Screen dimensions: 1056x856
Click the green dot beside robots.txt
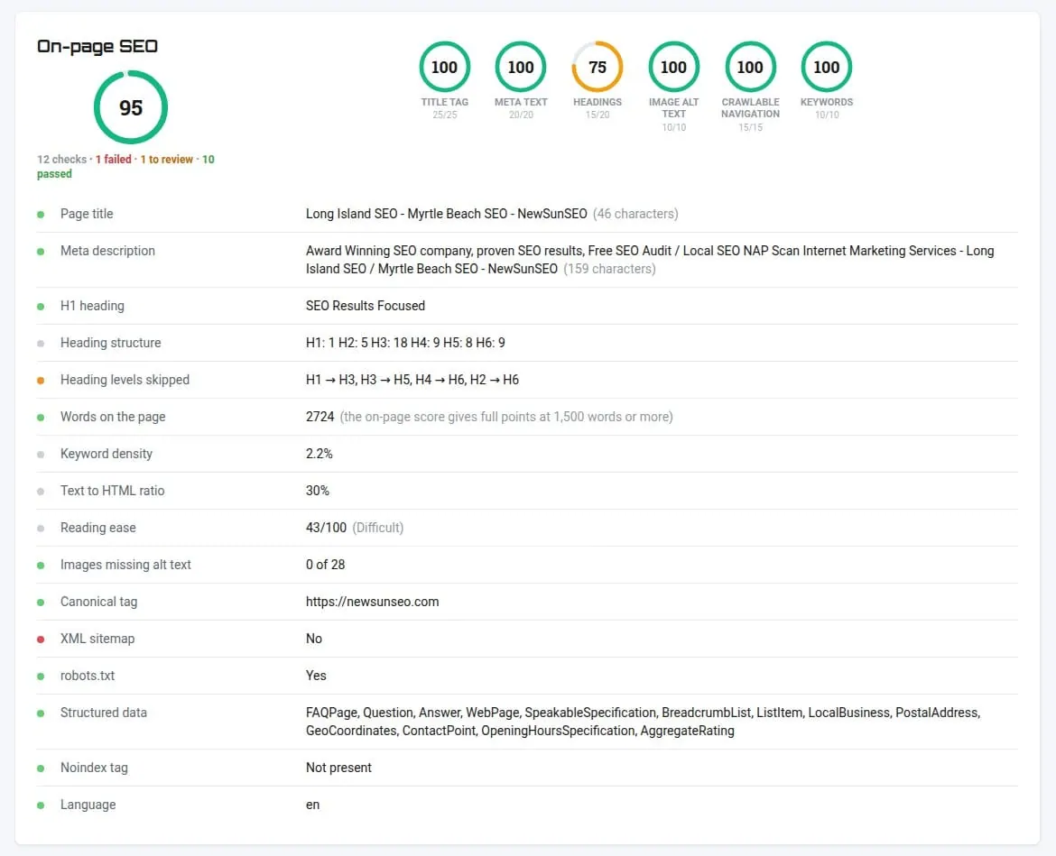click(41, 677)
